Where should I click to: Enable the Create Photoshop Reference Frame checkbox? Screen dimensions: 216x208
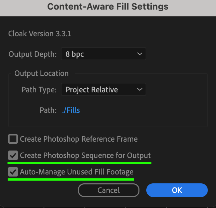coord(13,139)
